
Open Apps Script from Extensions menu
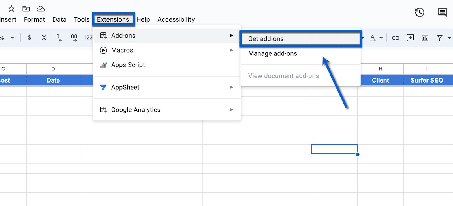tap(128, 65)
